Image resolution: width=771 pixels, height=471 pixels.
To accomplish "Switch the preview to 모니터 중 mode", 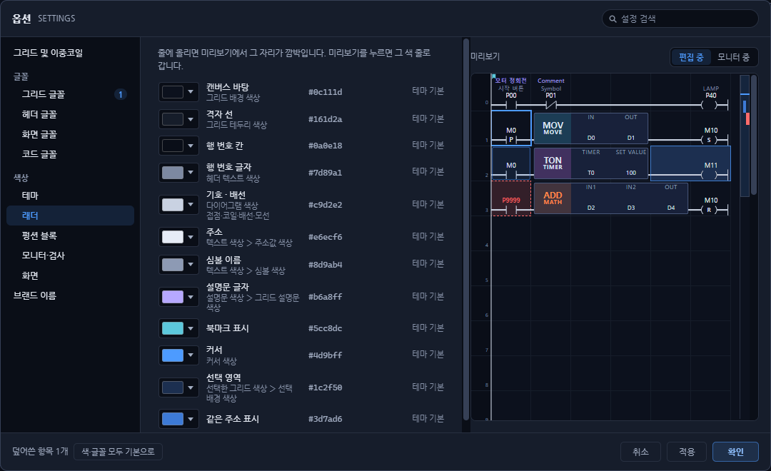I will coord(733,57).
